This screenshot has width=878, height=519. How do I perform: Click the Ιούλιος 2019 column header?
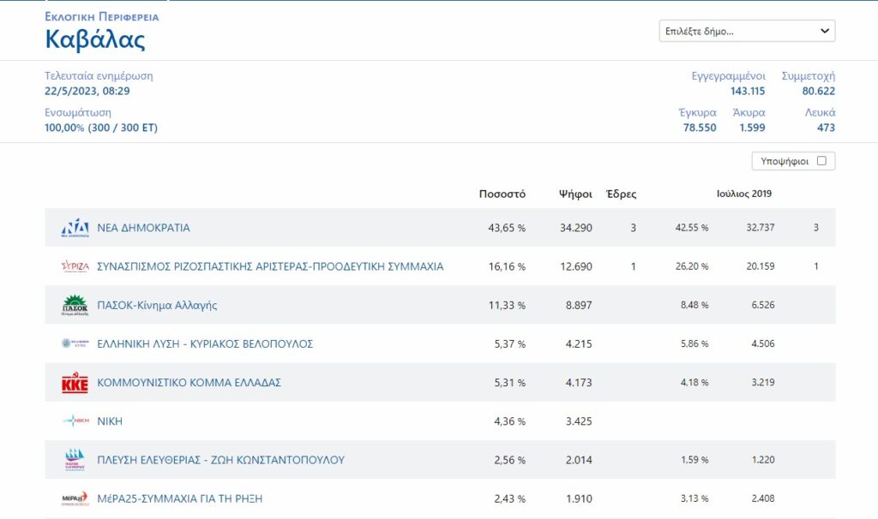pyautogui.click(x=743, y=194)
